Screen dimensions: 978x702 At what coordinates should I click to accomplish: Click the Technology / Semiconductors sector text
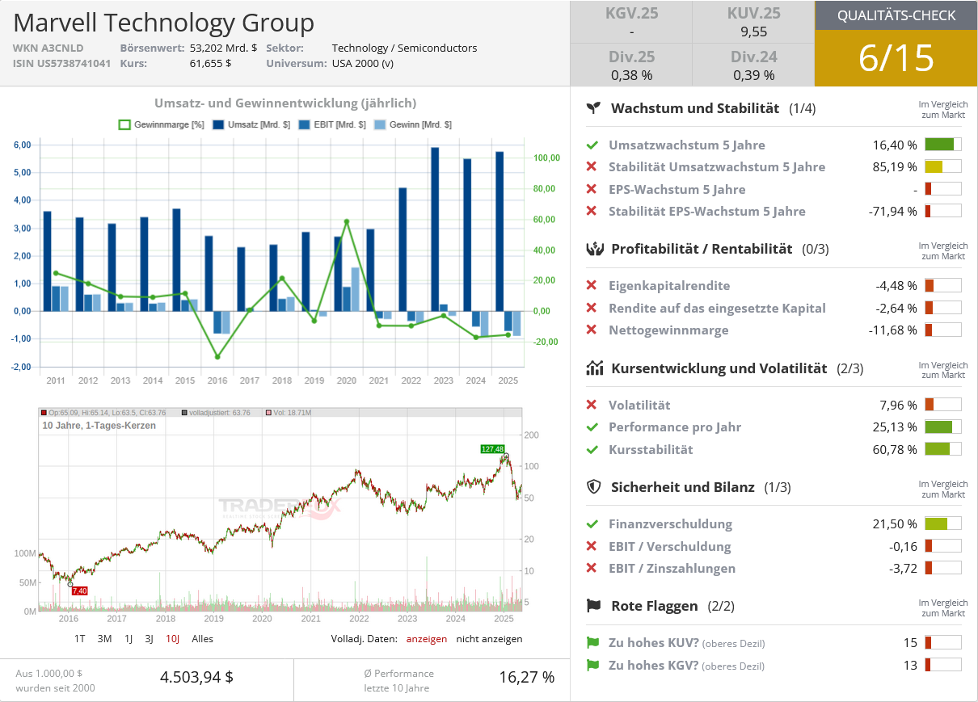tap(404, 48)
